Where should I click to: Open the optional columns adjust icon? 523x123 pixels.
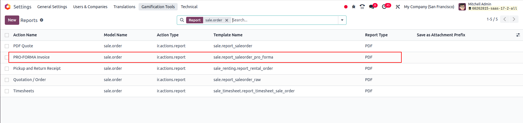518,35
